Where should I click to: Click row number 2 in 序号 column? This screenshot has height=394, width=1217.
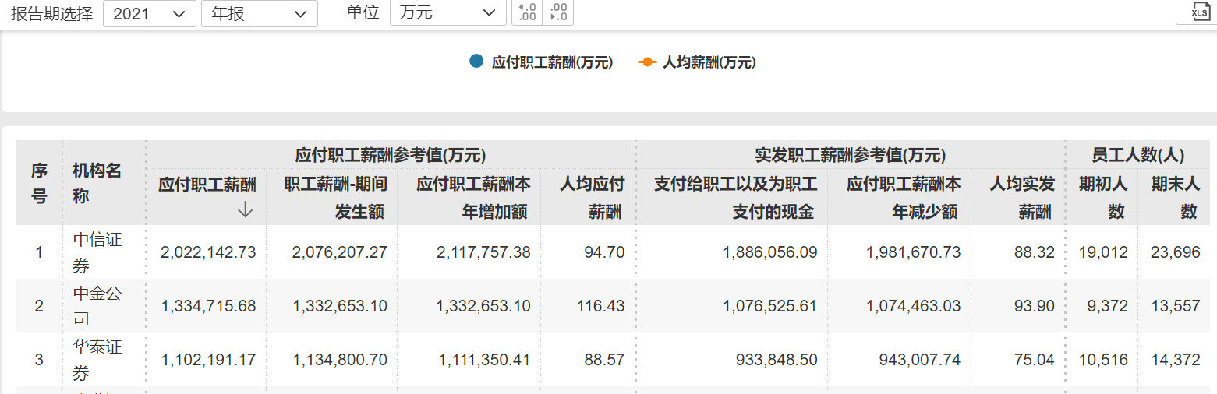[39, 306]
